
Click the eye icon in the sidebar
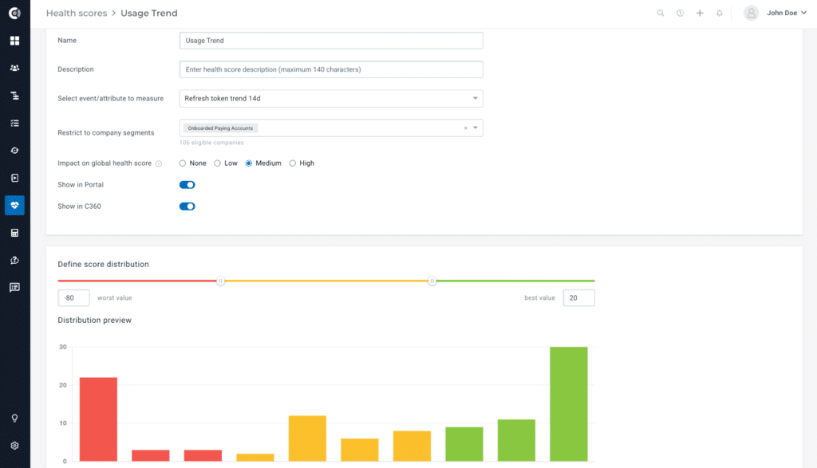[x=14, y=150]
